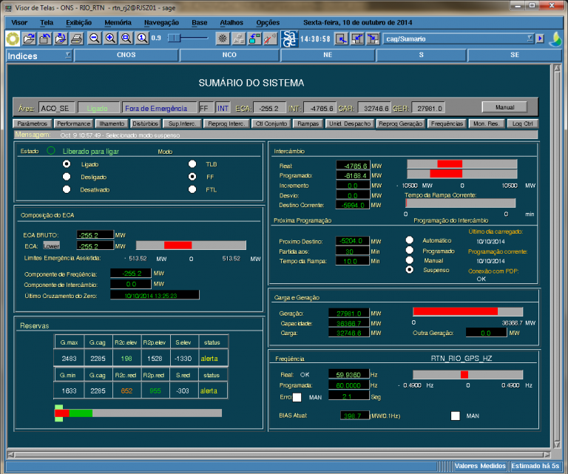
Task: Click the blue arrow button beside caq/Sumario
Action: tap(540, 38)
